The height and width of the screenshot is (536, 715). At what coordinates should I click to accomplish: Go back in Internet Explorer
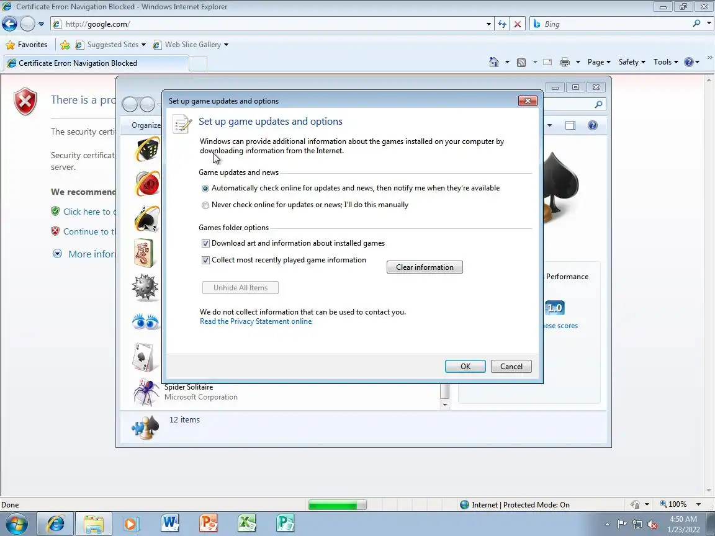point(9,24)
